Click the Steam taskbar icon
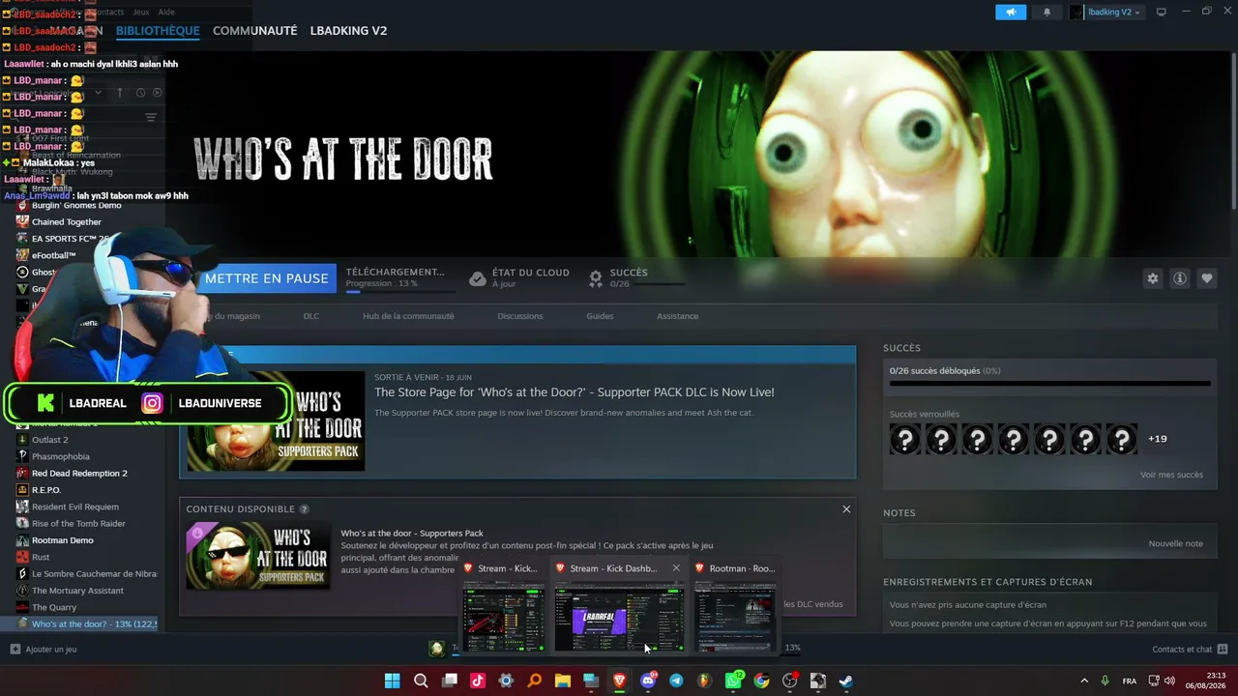 pyautogui.click(x=845, y=681)
